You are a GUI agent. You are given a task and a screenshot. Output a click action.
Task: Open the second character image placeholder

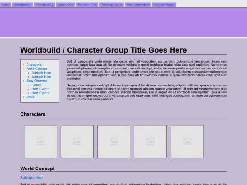pos(77,142)
